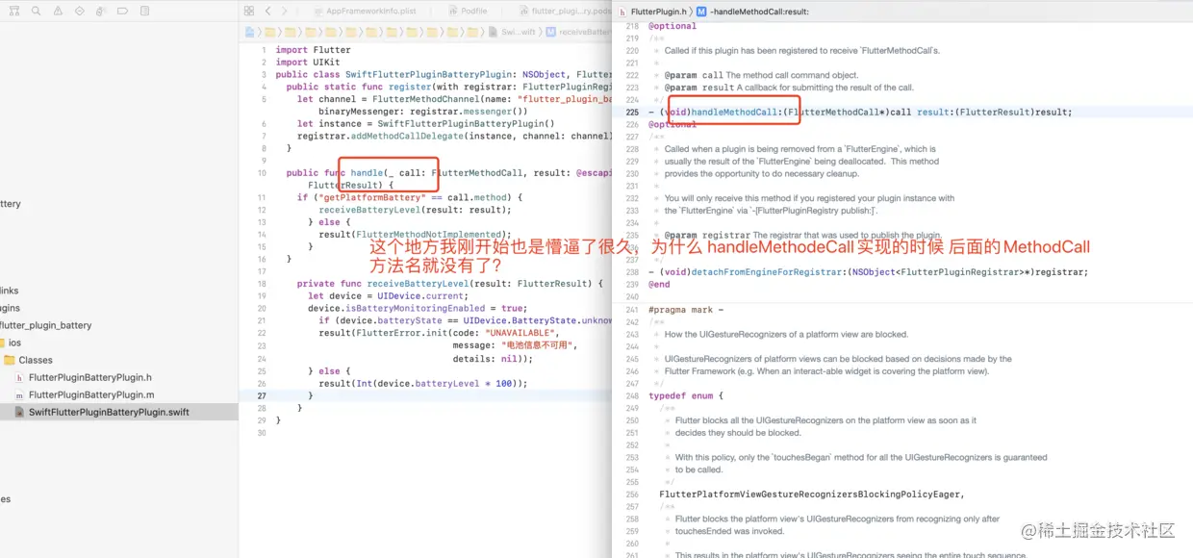1193x558 pixels.
Task: Switch to AppFrameworkInfo.plist tab
Action: click(365, 11)
